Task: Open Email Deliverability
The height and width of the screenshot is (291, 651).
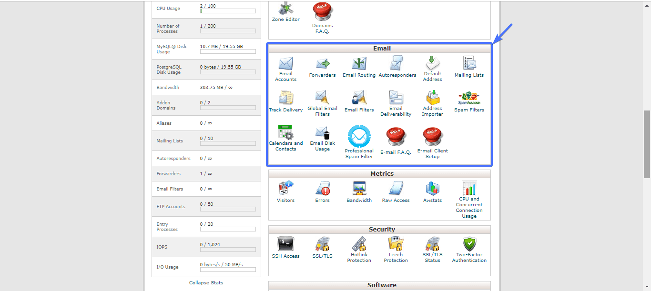Action: 396,103
